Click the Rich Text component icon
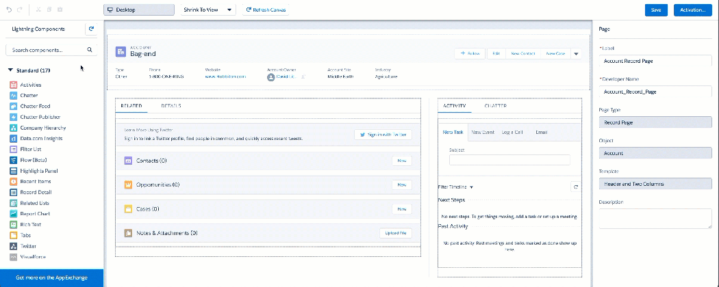The image size is (719, 287). tap(13, 225)
